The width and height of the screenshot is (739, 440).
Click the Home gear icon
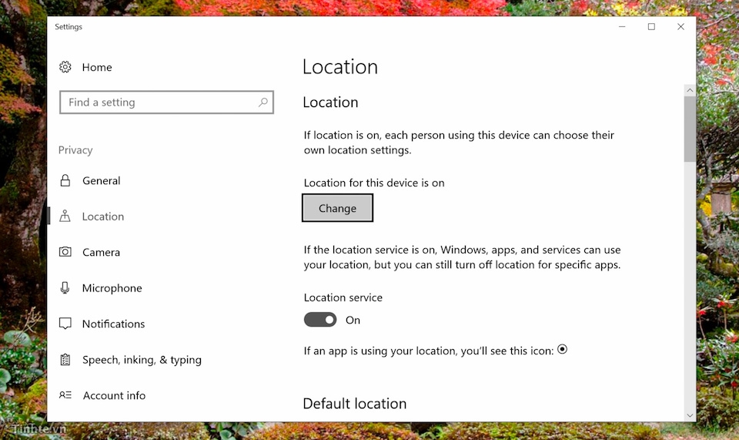(65, 67)
